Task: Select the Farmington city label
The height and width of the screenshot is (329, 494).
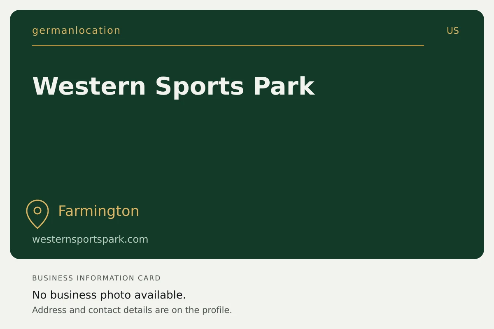Action: [98, 211]
